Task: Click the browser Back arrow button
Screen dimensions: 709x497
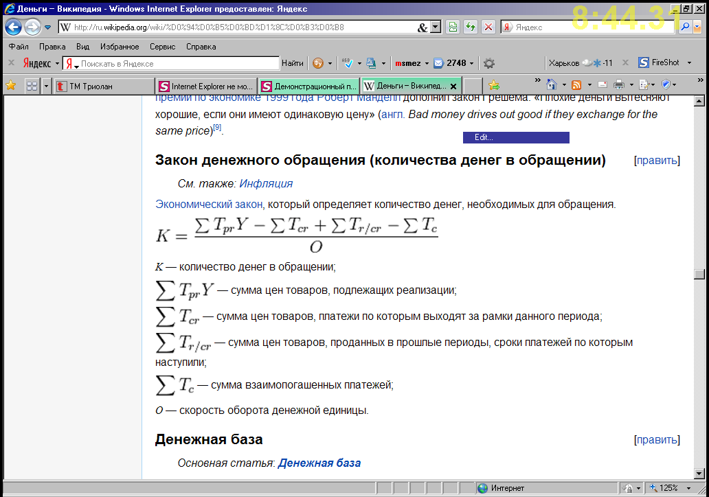Action: (13, 27)
